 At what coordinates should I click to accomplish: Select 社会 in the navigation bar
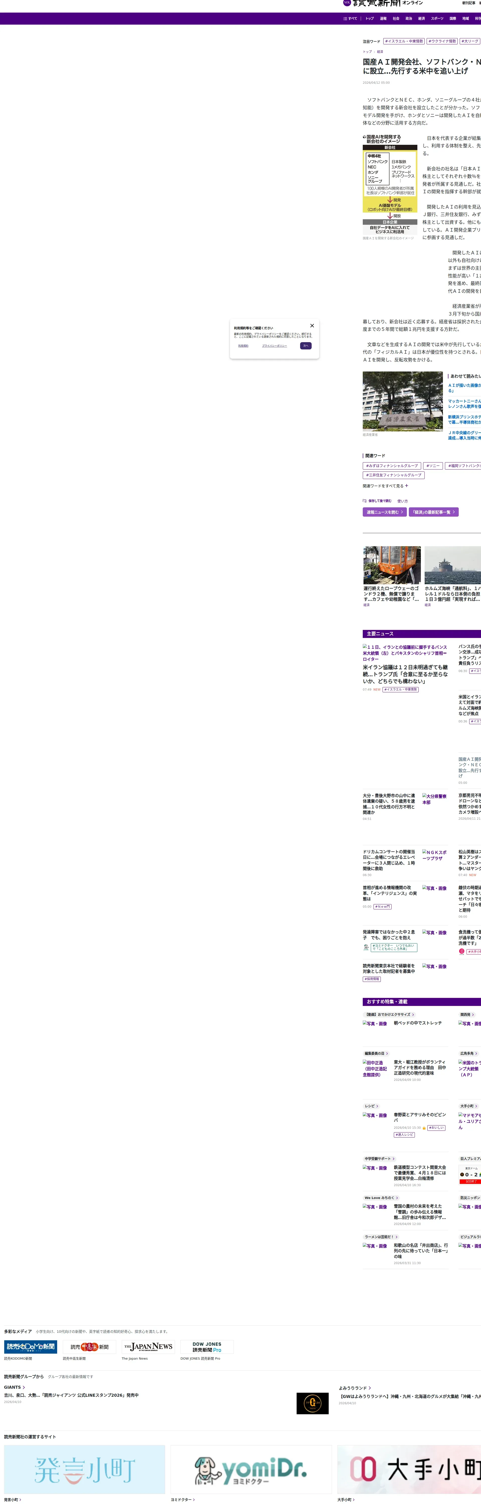tap(396, 19)
